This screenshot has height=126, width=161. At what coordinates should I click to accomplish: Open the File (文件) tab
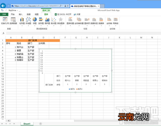[4, 14]
